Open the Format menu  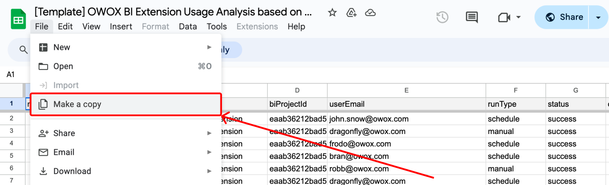[x=156, y=26]
